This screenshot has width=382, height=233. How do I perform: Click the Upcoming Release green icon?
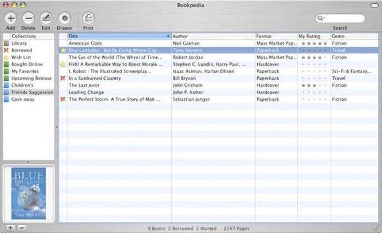[6, 79]
